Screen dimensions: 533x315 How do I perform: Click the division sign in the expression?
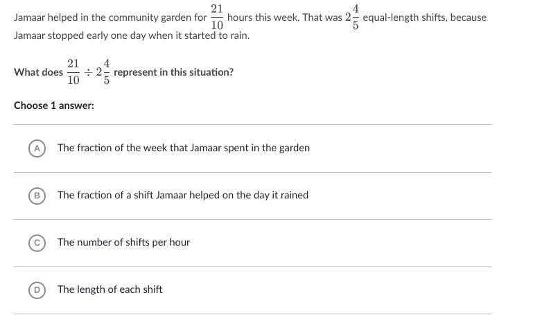(x=88, y=72)
